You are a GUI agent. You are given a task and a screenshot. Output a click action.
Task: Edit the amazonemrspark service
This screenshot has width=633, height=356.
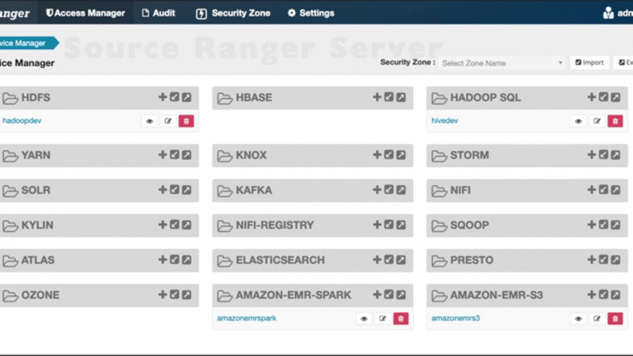383,319
